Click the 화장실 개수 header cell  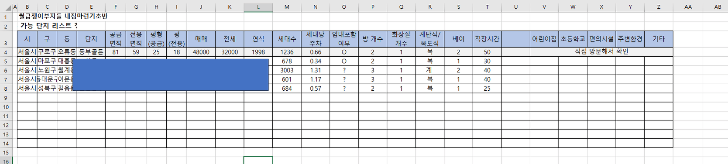click(401, 39)
